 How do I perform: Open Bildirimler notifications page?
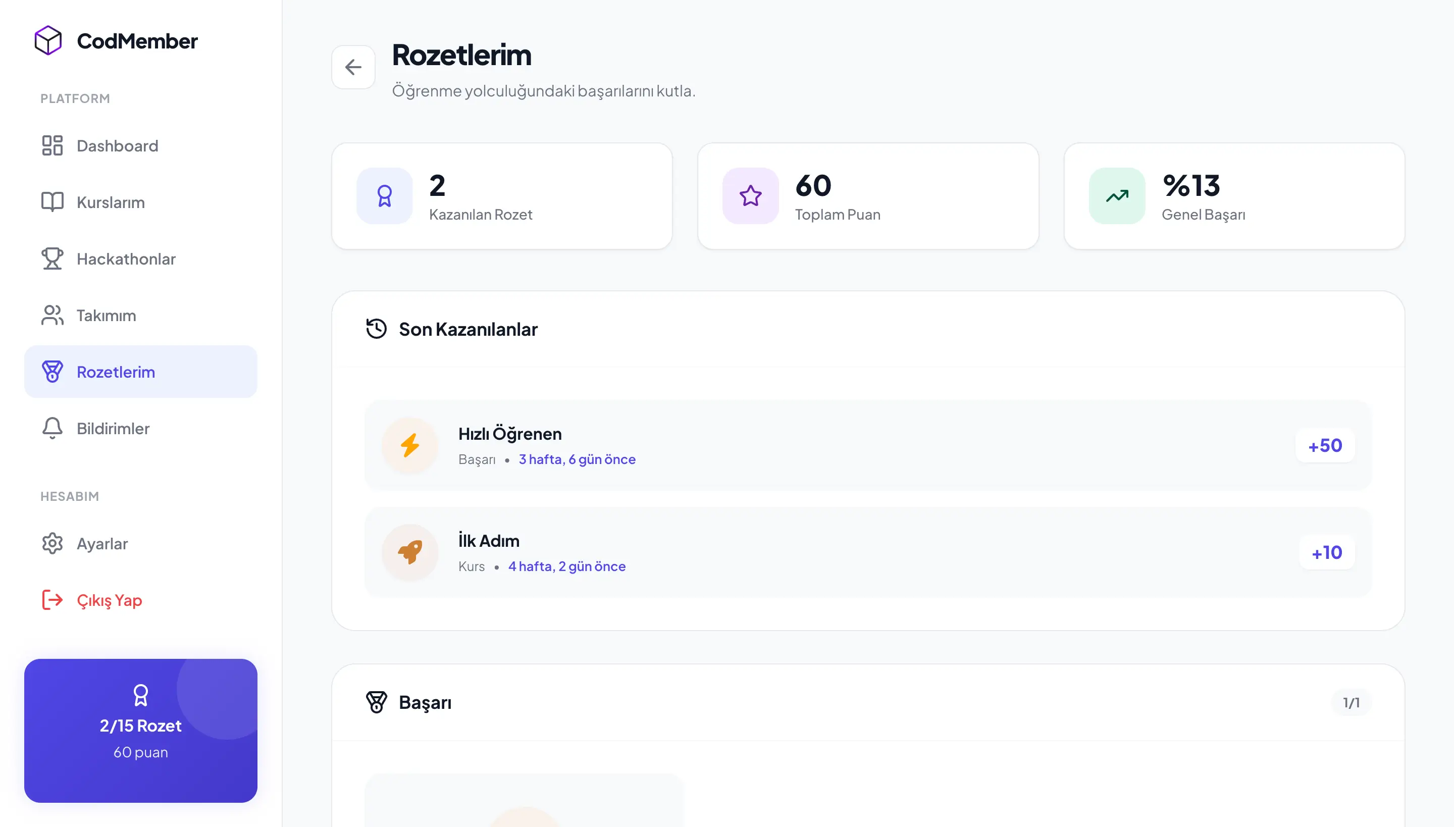[x=113, y=428]
